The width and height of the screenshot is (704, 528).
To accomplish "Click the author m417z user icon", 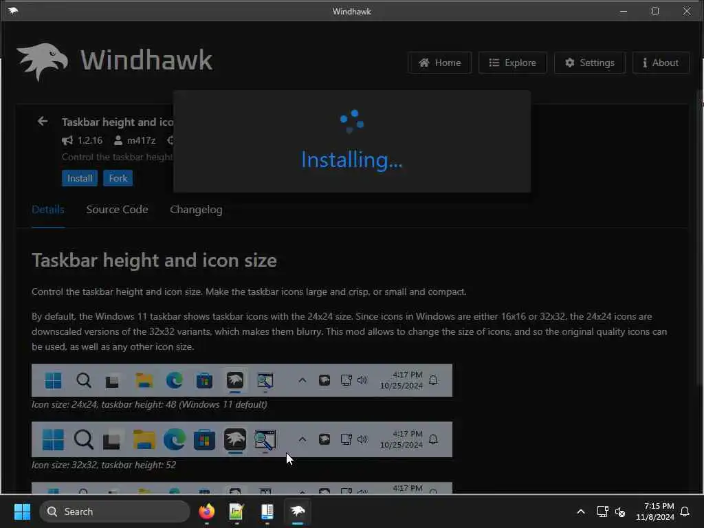I will pos(118,140).
